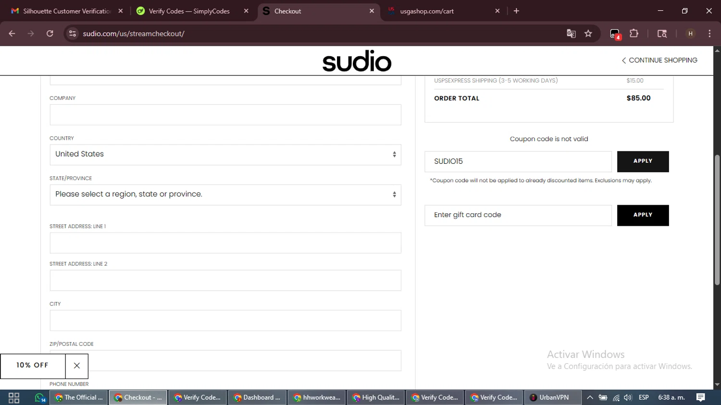The height and width of the screenshot is (405, 721).
Task: Click the Sudio logo
Action: point(357,61)
